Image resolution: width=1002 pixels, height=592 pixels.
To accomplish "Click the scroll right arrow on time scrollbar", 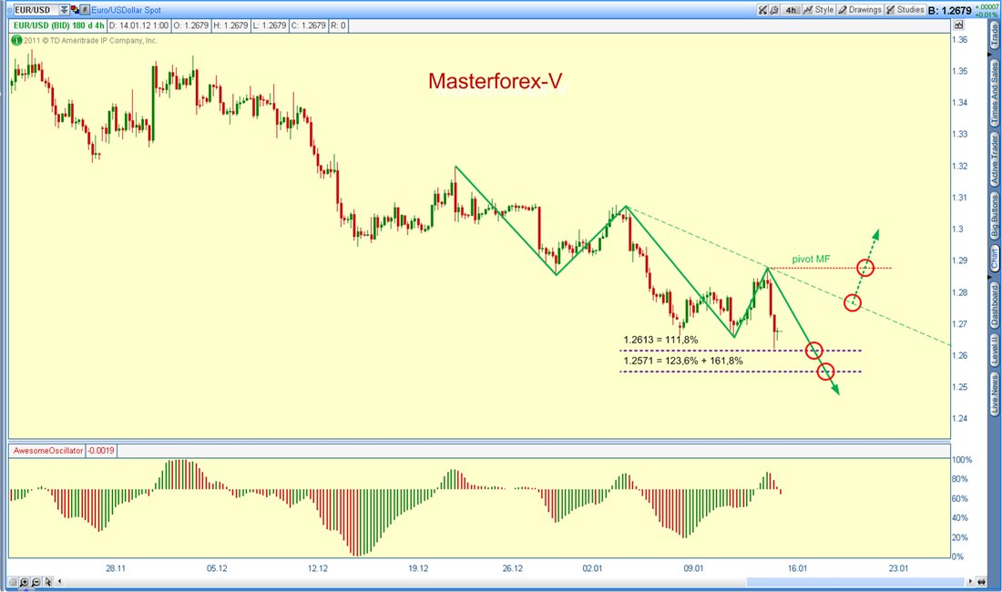I will 969,581.
